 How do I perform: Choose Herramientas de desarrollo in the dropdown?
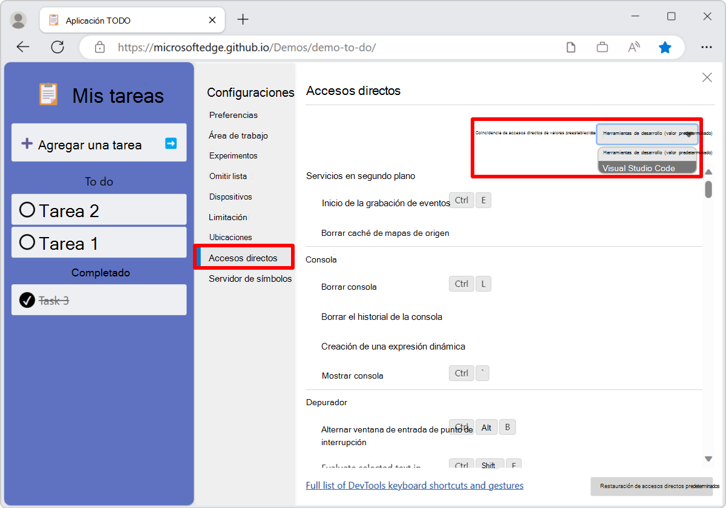647,152
